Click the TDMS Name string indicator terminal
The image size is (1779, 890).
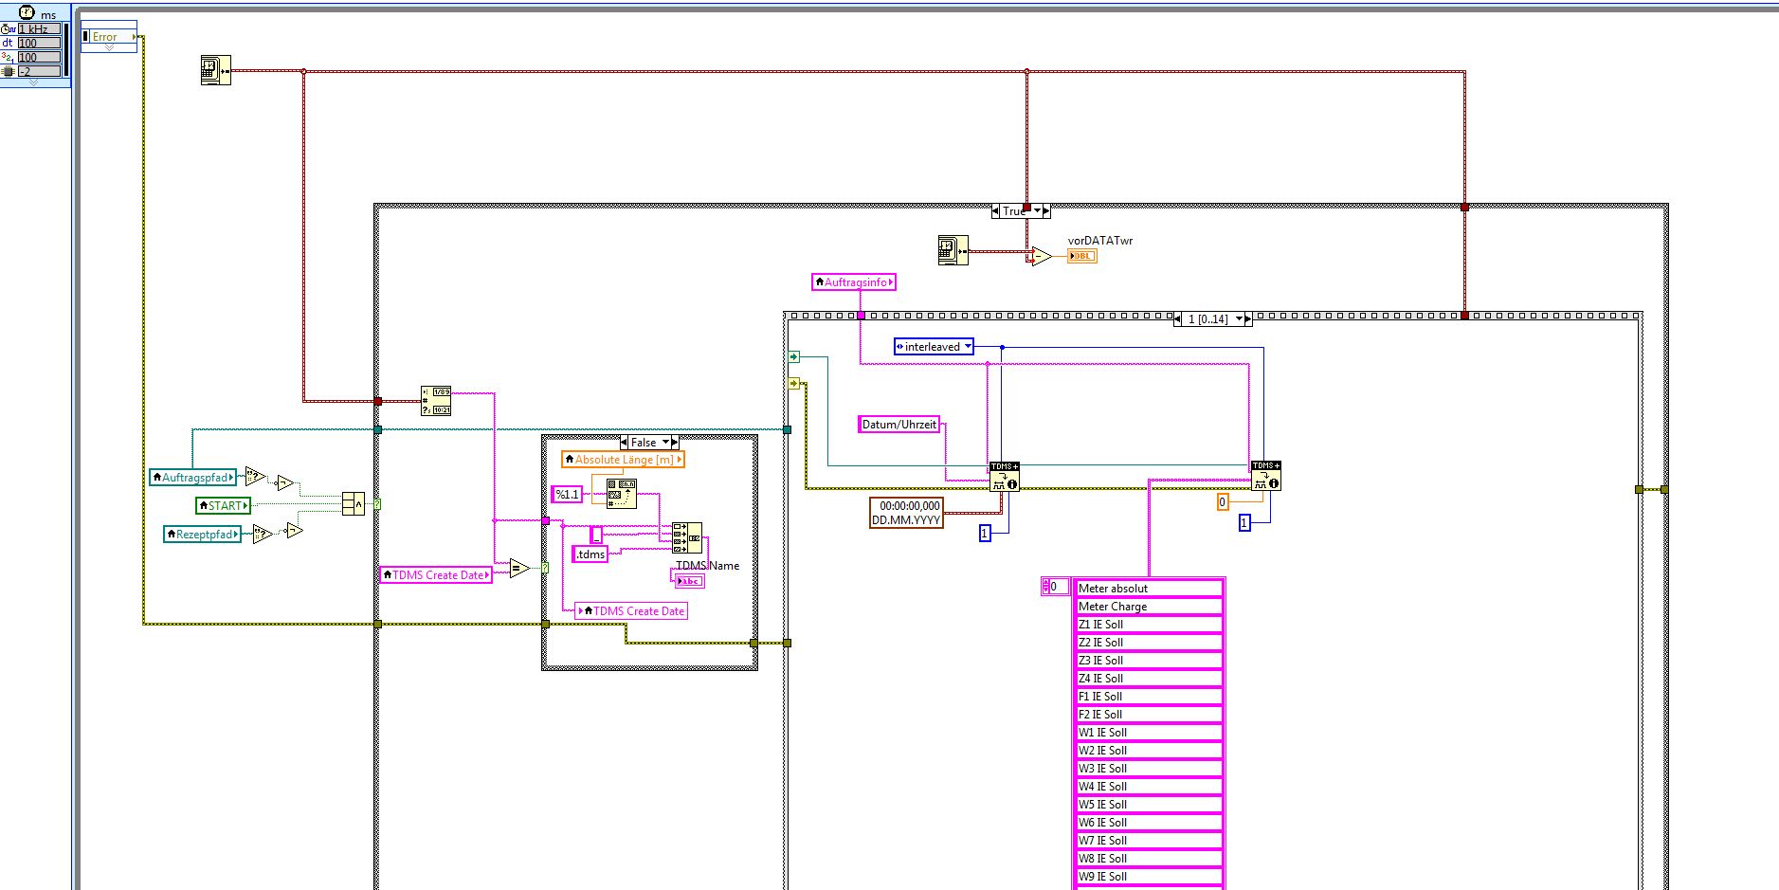point(690,580)
